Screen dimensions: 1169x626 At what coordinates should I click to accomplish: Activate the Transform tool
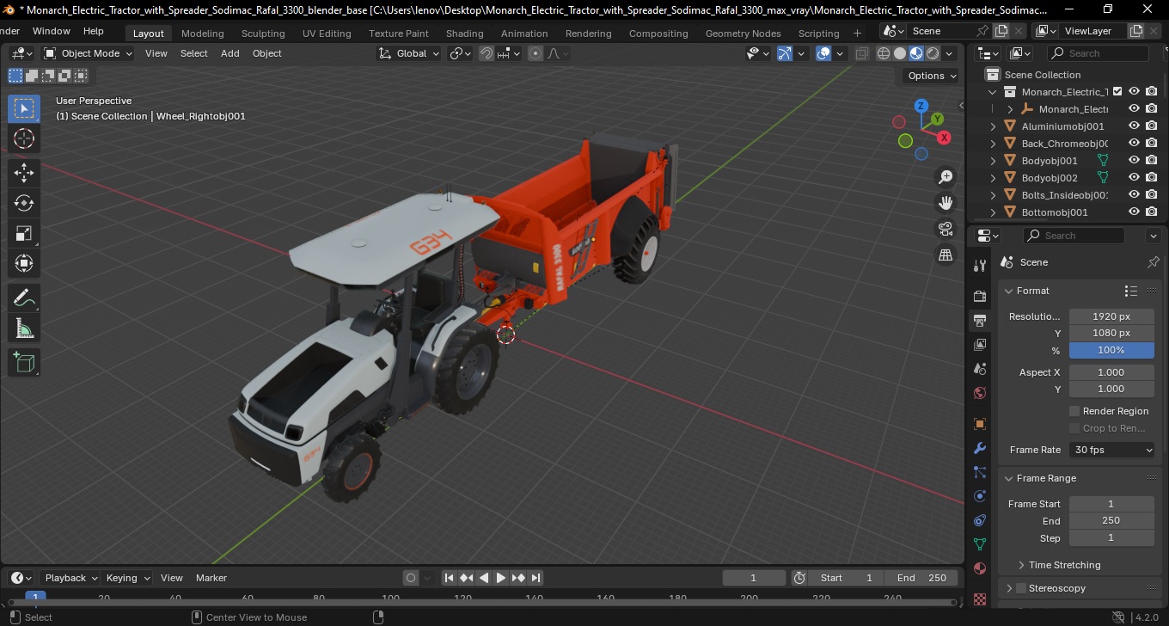[x=24, y=263]
